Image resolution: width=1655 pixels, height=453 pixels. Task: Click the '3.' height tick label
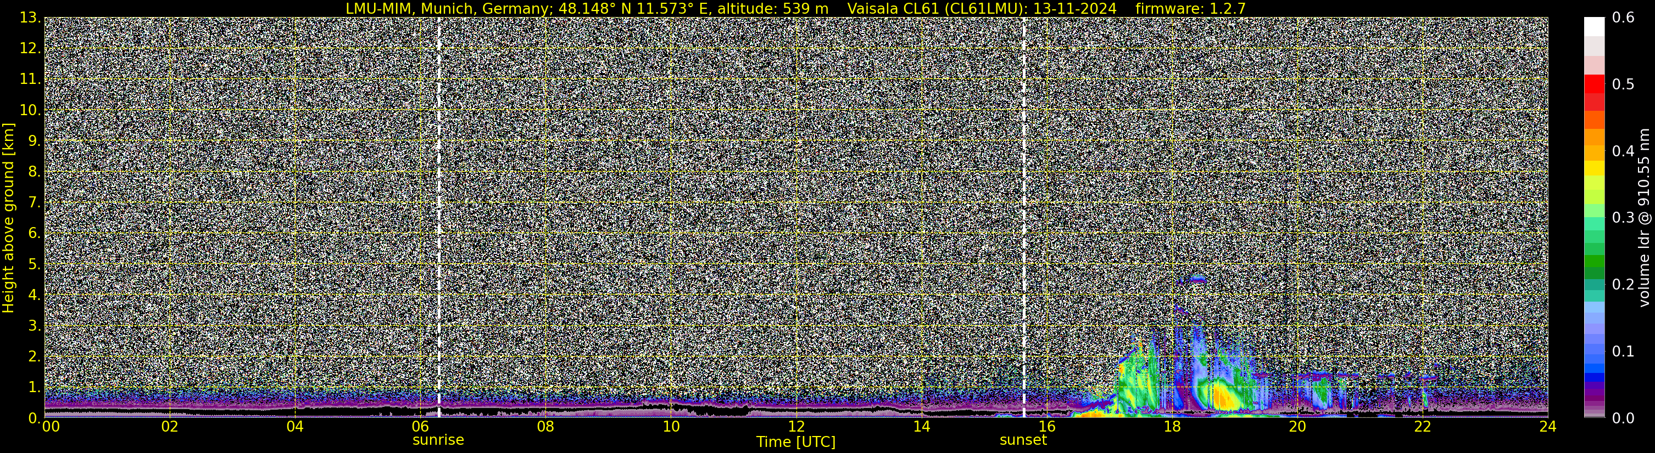(x=35, y=326)
